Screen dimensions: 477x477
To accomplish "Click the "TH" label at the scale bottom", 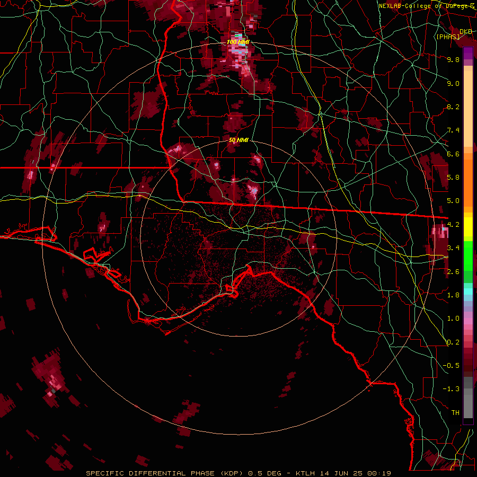I will (455, 413).
